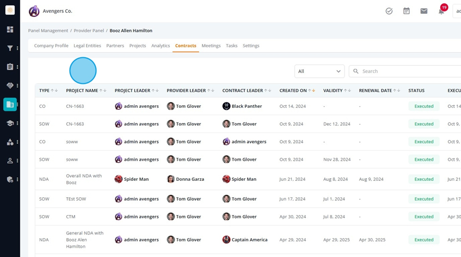The height and width of the screenshot is (257, 461).
Task: Click Executed status for Oct 14, 2024 row
Action: coord(424,106)
